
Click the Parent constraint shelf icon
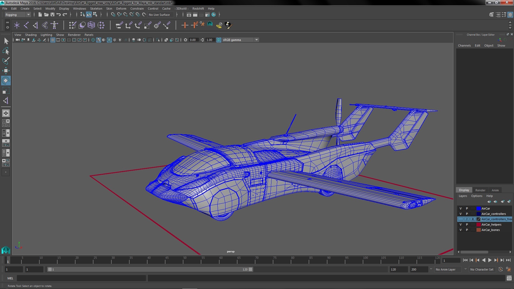point(119,25)
